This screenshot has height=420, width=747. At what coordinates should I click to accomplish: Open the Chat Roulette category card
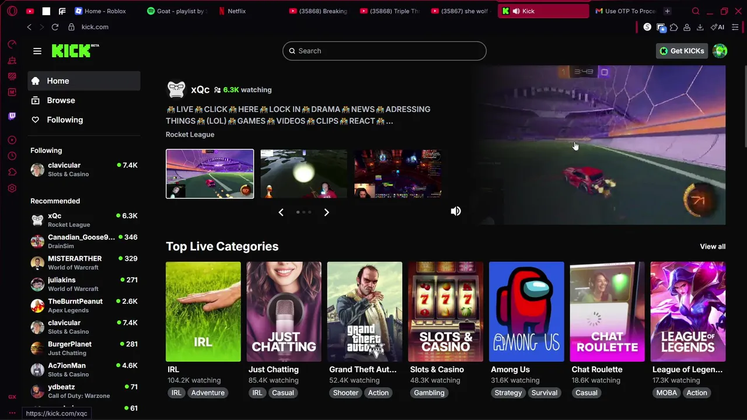[607, 311]
